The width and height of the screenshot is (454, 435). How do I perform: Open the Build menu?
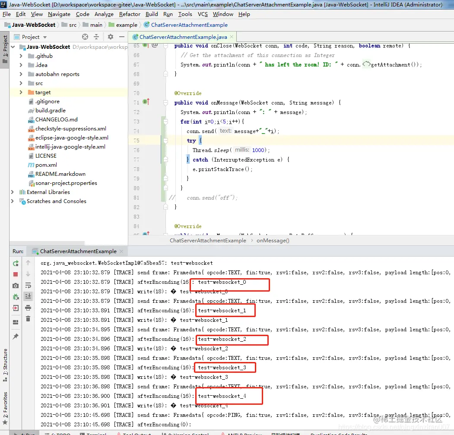(x=152, y=14)
